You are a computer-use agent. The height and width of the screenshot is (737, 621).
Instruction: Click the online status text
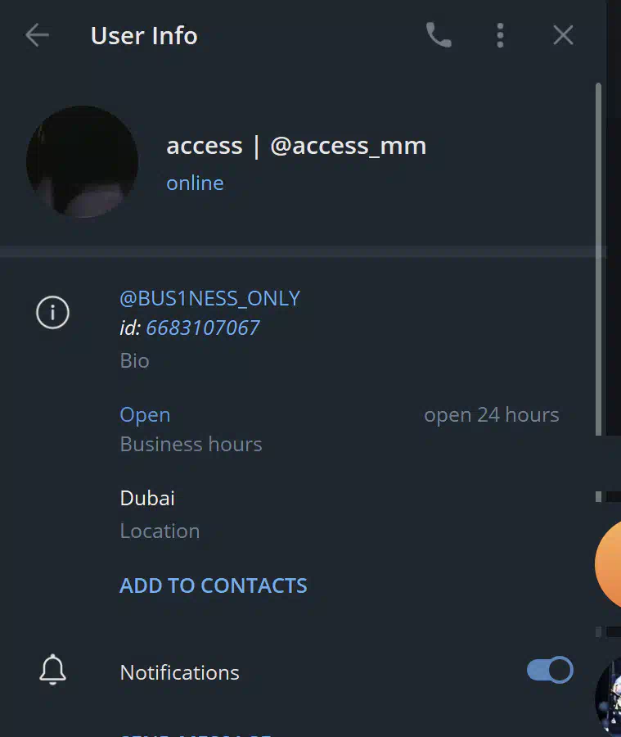(x=195, y=183)
